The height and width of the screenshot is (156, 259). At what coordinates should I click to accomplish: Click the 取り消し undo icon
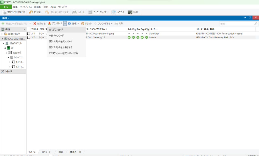31,12
